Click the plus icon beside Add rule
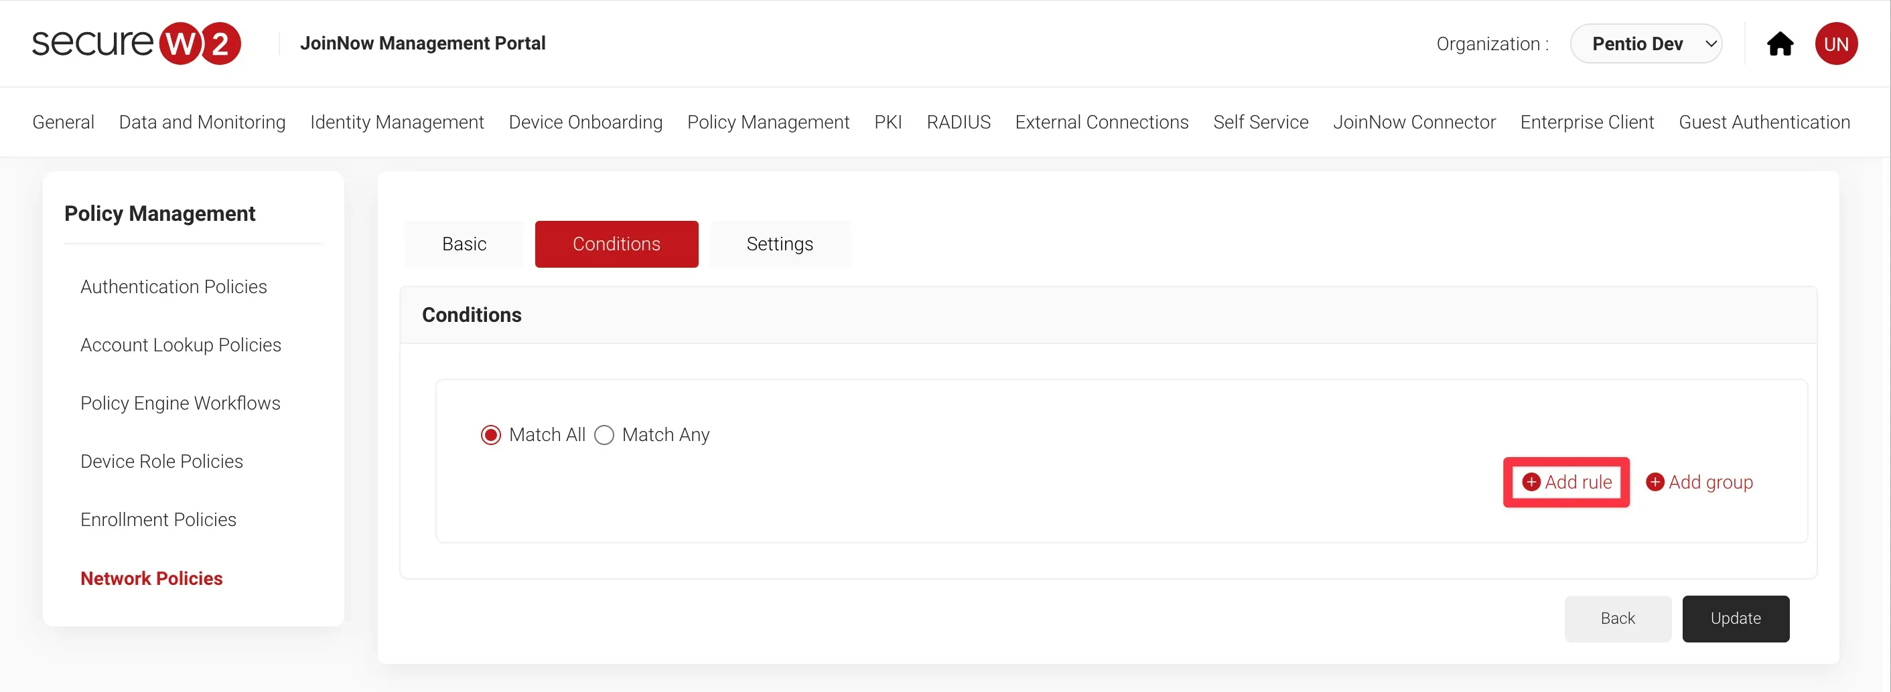 [1531, 482]
